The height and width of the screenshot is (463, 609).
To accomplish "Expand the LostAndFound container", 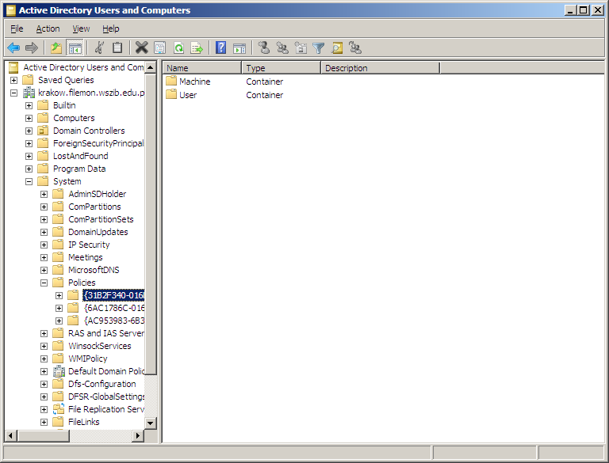I will coord(29,156).
